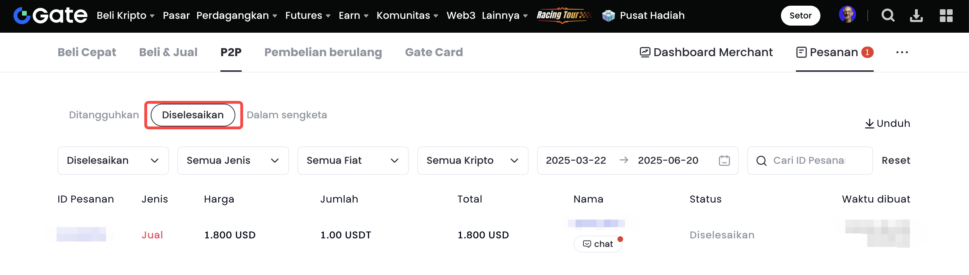The width and height of the screenshot is (969, 275).
Task: Show Dalam sengketa orders
Action: click(287, 115)
